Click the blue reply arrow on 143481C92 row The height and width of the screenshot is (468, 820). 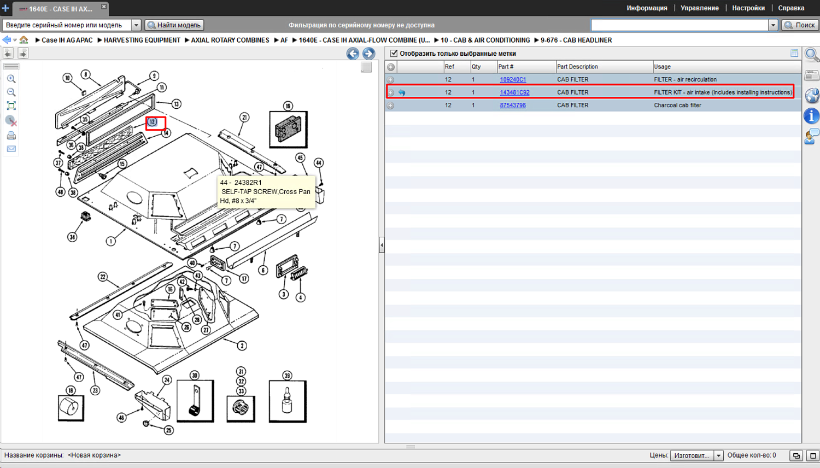click(x=402, y=92)
